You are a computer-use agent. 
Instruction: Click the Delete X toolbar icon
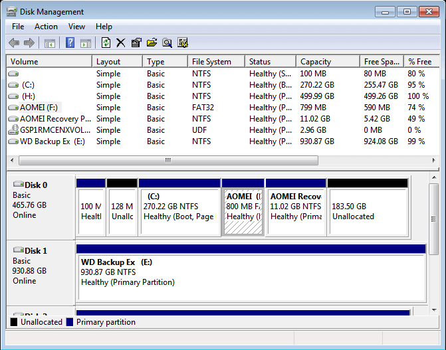120,43
